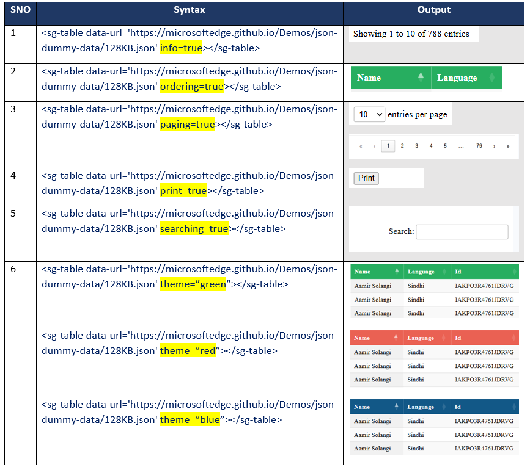Click the highlighted theme="red text
Viewport: 530px width, 470px height.
(x=188, y=351)
